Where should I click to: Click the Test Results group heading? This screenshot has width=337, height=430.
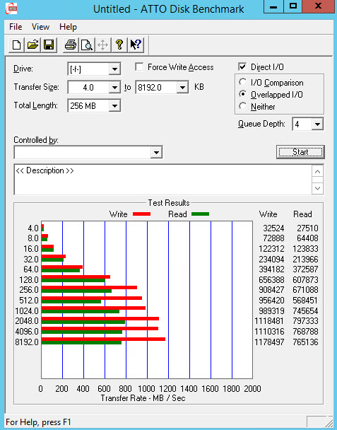pyautogui.click(x=169, y=203)
